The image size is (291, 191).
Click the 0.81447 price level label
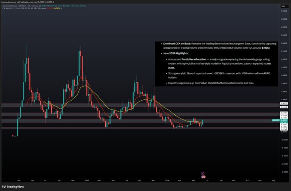(284, 107)
